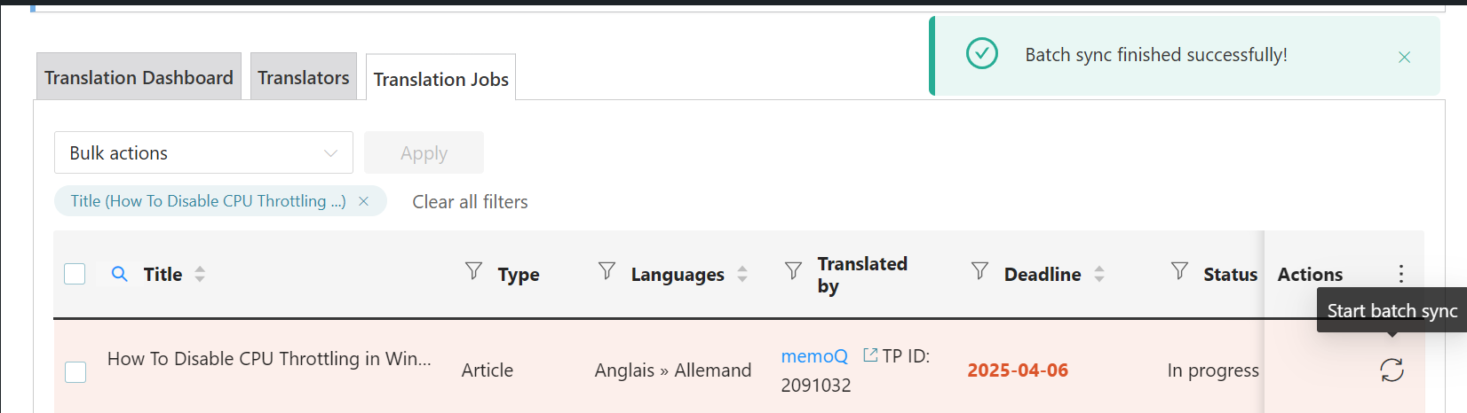This screenshot has height=413, width=1467.
Task: Tick the select-all checkbox in header
Action: pyautogui.click(x=75, y=274)
